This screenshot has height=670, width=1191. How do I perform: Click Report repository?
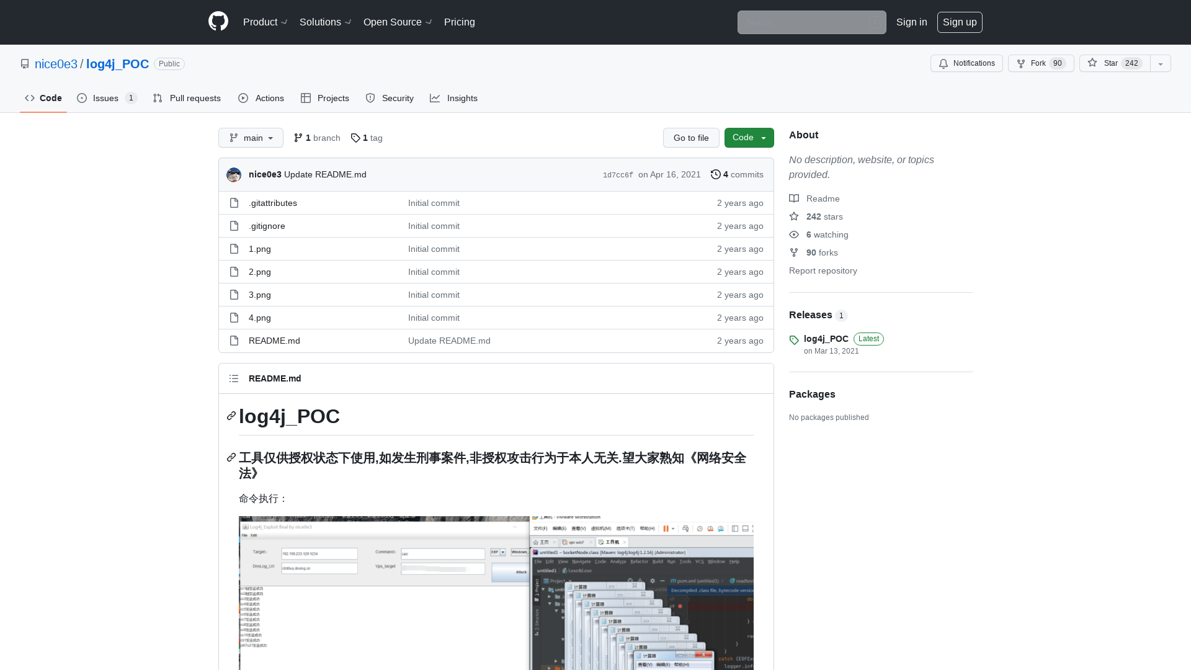click(823, 270)
